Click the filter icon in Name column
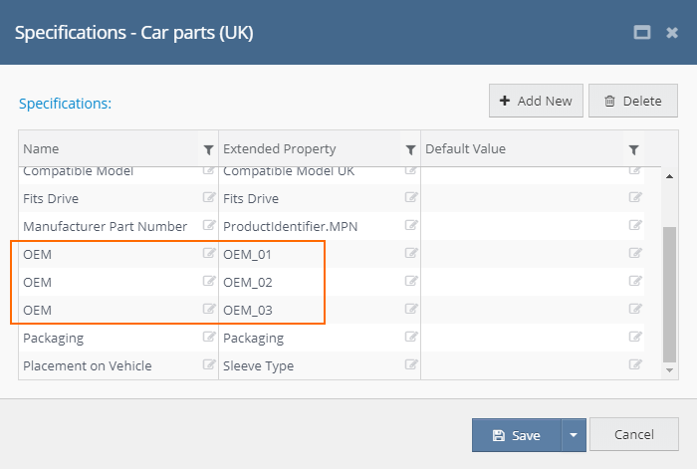The height and width of the screenshot is (469, 697). pyautogui.click(x=208, y=149)
